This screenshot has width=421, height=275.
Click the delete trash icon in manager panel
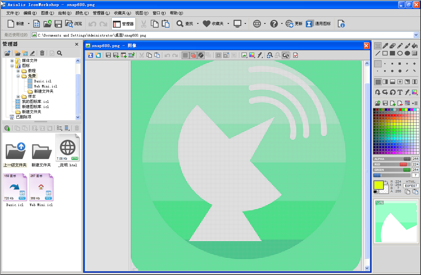[42, 53]
